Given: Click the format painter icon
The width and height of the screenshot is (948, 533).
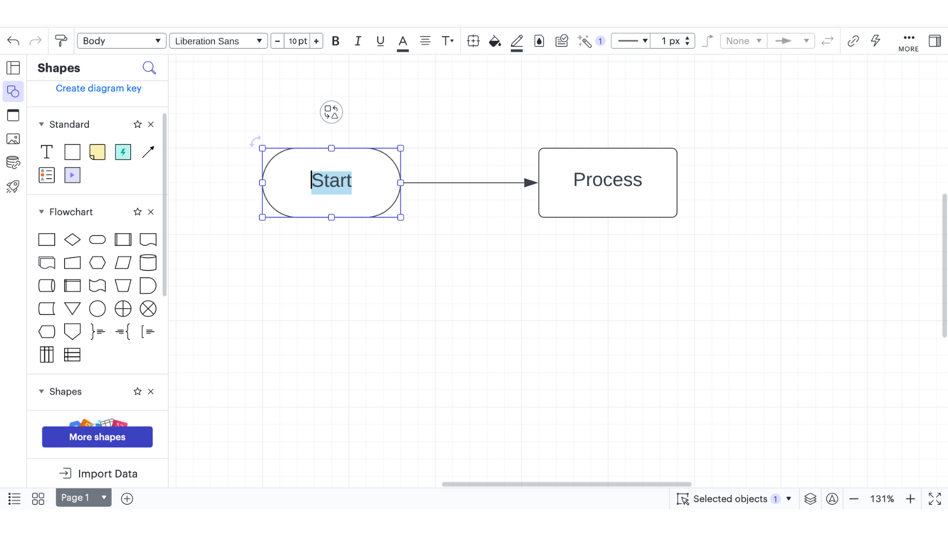Looking at the screenshot, I should coord(61,41).
